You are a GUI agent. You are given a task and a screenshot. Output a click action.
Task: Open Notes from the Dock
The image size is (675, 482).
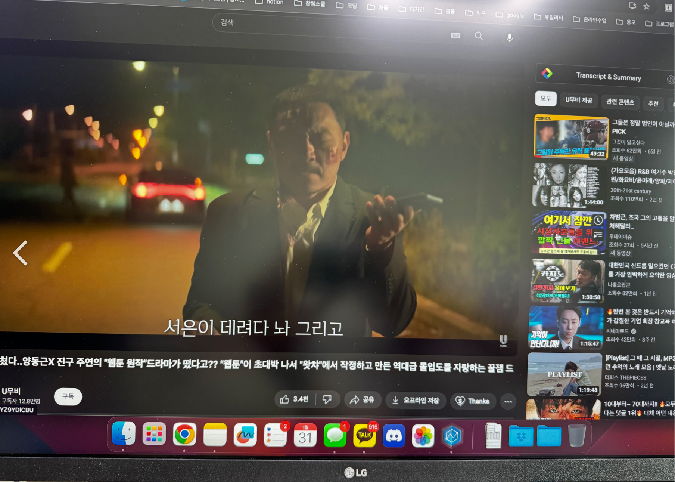215,435
